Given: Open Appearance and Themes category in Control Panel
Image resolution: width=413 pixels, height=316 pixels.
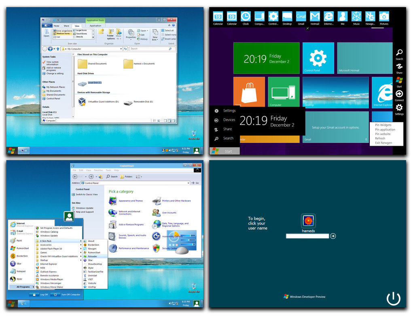Looking at the screenshot, I should click(x=126, y=201).
